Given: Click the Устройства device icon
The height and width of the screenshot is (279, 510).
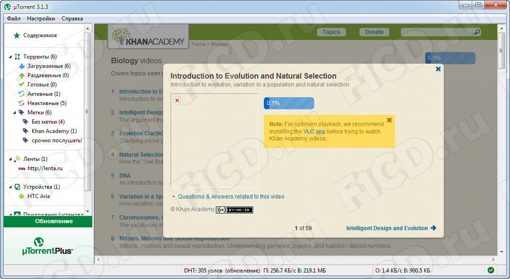Looking at the screenshot, I should 18,187.
